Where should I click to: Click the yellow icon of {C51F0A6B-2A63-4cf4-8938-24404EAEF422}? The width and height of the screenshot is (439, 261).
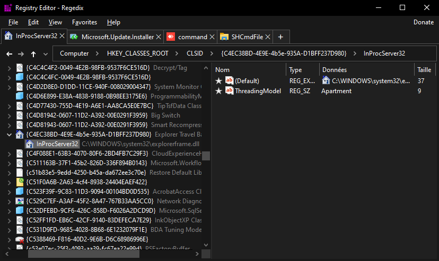(x=20, y=182)
